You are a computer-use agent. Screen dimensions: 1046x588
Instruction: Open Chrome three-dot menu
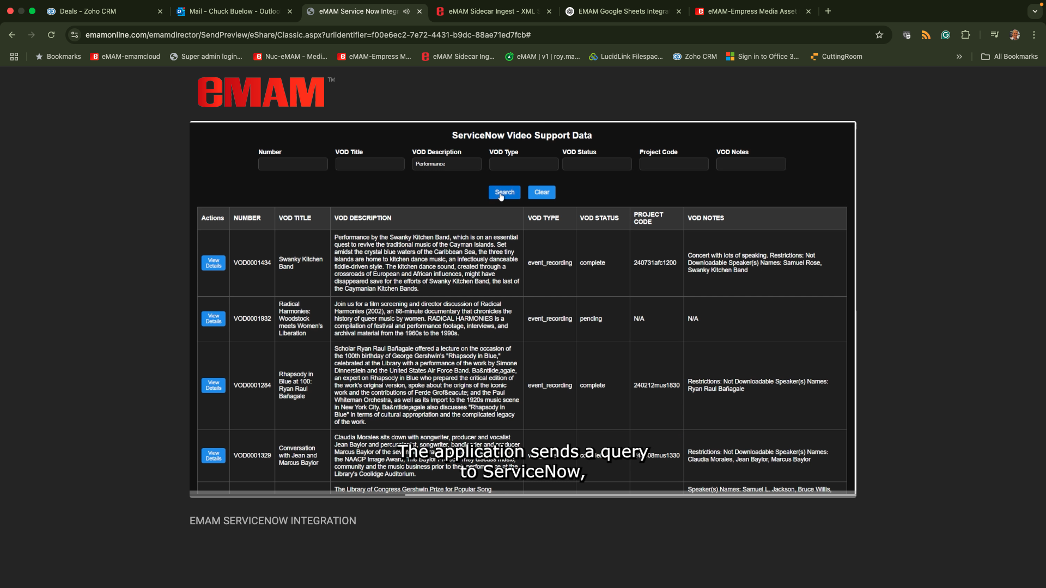click(1034, 35)
